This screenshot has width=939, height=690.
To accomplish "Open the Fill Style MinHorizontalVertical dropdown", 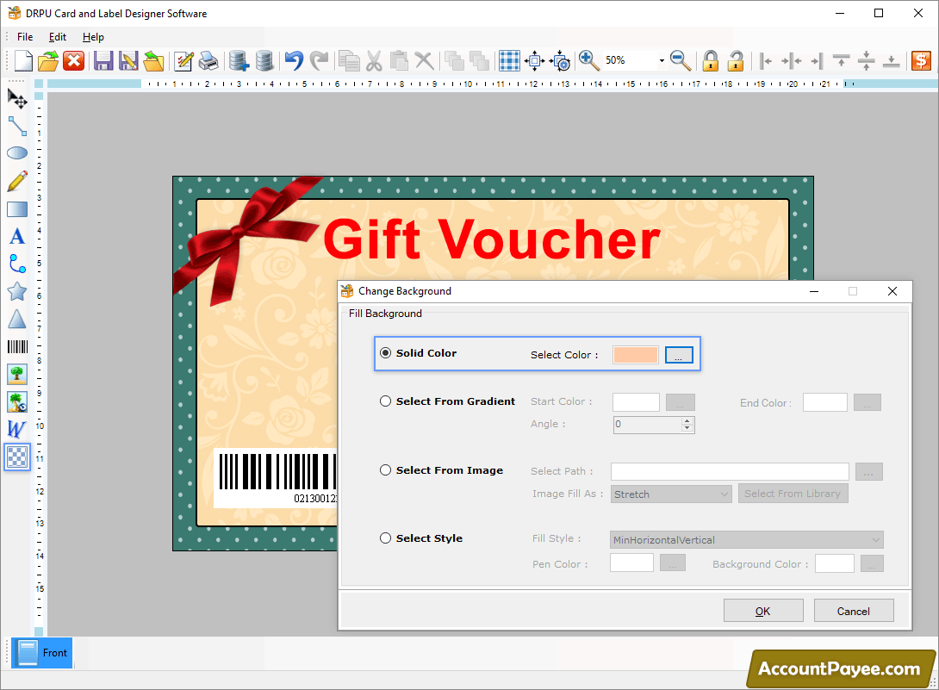I will coord(747,539).
